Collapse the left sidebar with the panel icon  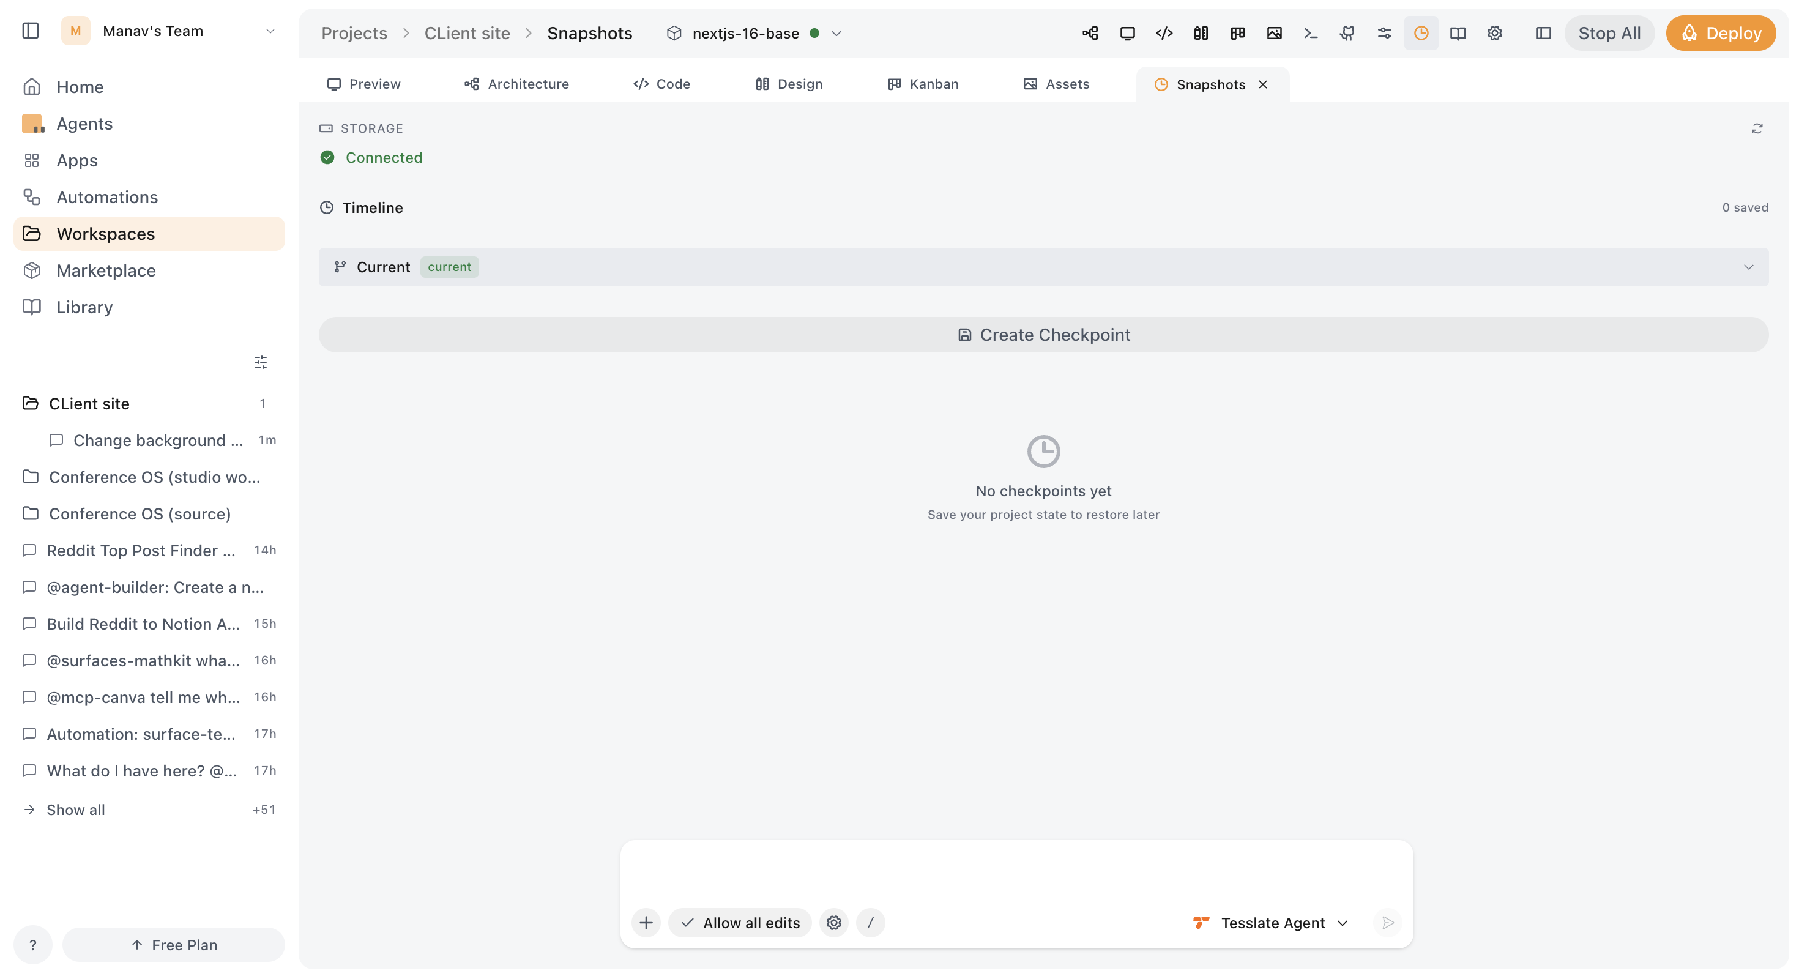click(x=30, y=31)
